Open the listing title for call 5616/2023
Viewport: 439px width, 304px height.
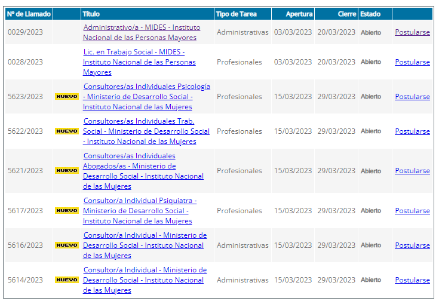coord(145,245)
